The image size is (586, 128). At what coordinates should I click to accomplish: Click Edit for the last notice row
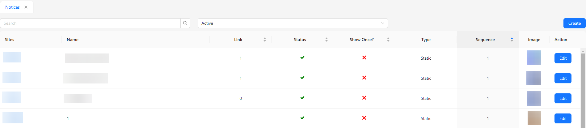(563, 118)
